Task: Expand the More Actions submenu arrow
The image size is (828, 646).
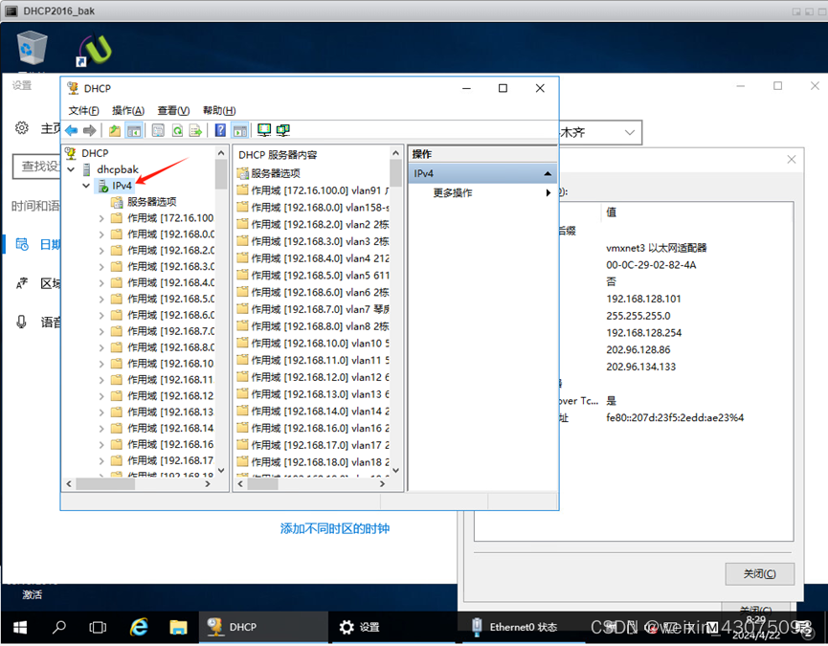Action: tap(548, 193)
